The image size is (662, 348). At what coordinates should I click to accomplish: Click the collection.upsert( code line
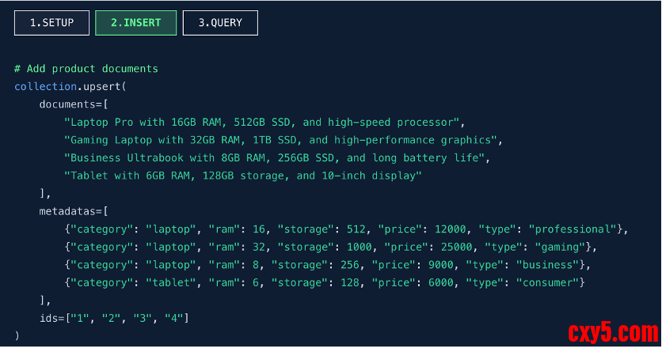70,86
